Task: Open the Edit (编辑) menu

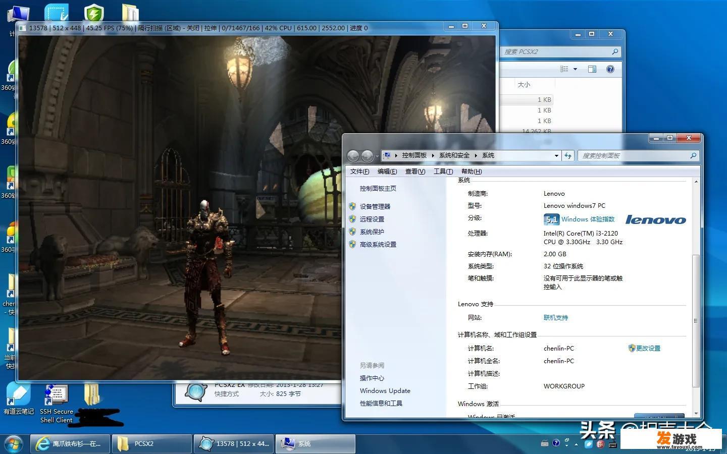Action: 387,172
